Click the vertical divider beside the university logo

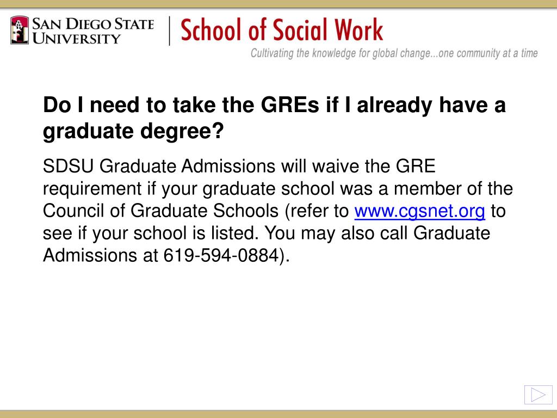click(170, 30)
